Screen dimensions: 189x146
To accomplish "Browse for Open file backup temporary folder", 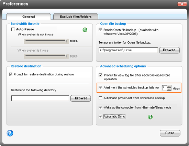I will (x=169, y=50).
